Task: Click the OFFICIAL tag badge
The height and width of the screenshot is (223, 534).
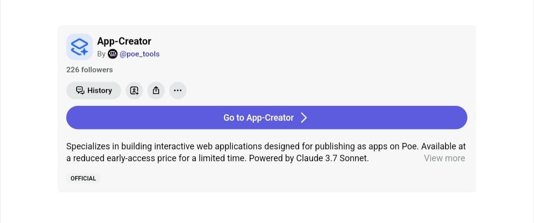Action: [83, 178]
